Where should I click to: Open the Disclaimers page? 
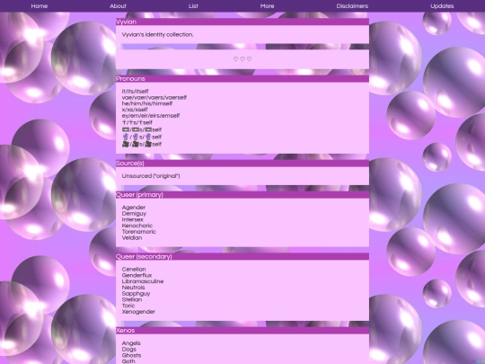pyautogui.click(x=352, y=6)
